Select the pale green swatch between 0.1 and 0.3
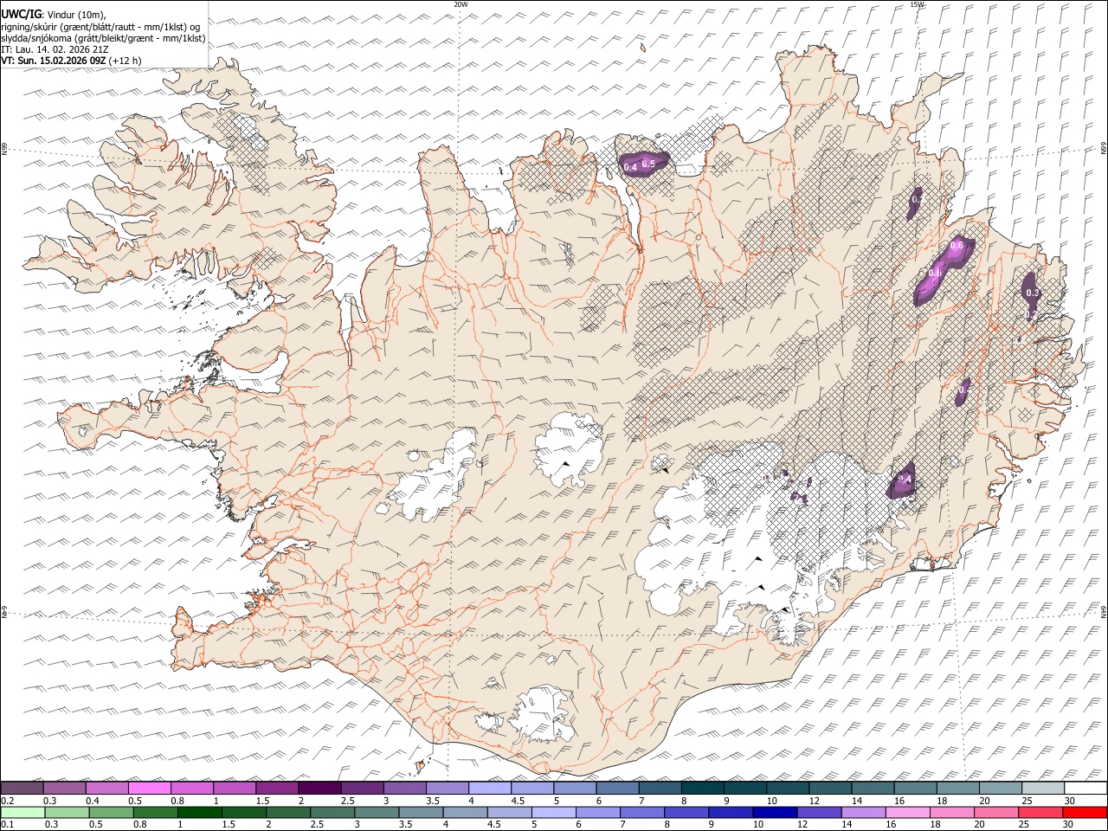 (x=22, y=813)
